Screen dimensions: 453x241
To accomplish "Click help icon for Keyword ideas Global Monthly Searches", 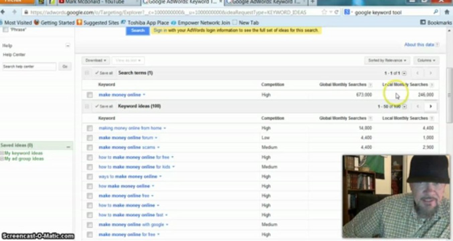I will point(370,118).
